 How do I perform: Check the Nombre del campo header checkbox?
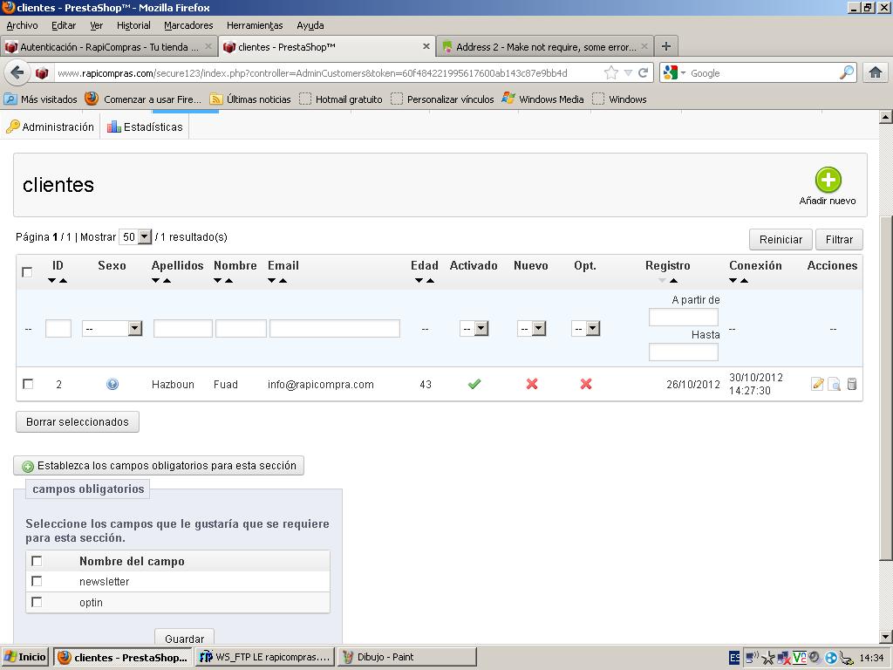tap(37, 561)
